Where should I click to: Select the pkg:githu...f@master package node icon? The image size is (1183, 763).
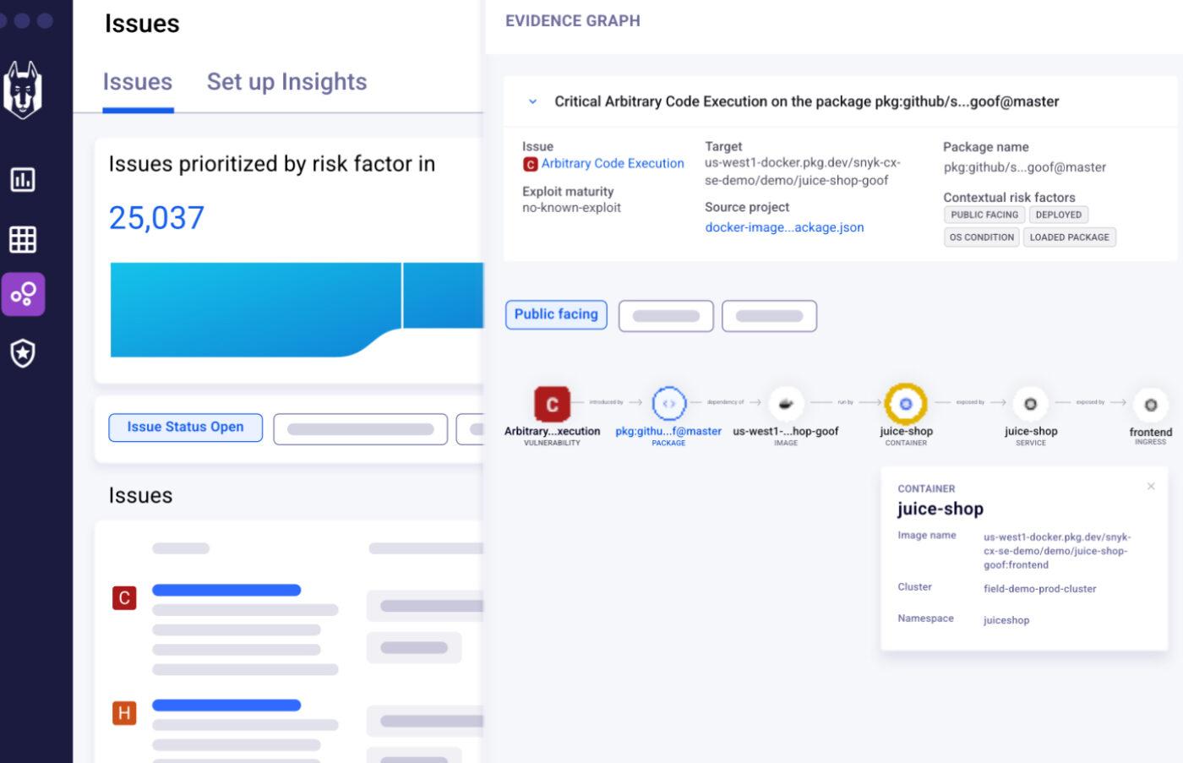668,404
